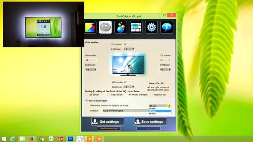
Task: Open the color picker tab icon
Action: (90, 27)
